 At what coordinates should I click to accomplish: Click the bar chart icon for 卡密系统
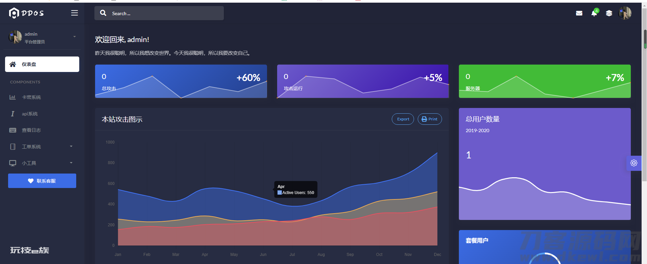[12, 97]
